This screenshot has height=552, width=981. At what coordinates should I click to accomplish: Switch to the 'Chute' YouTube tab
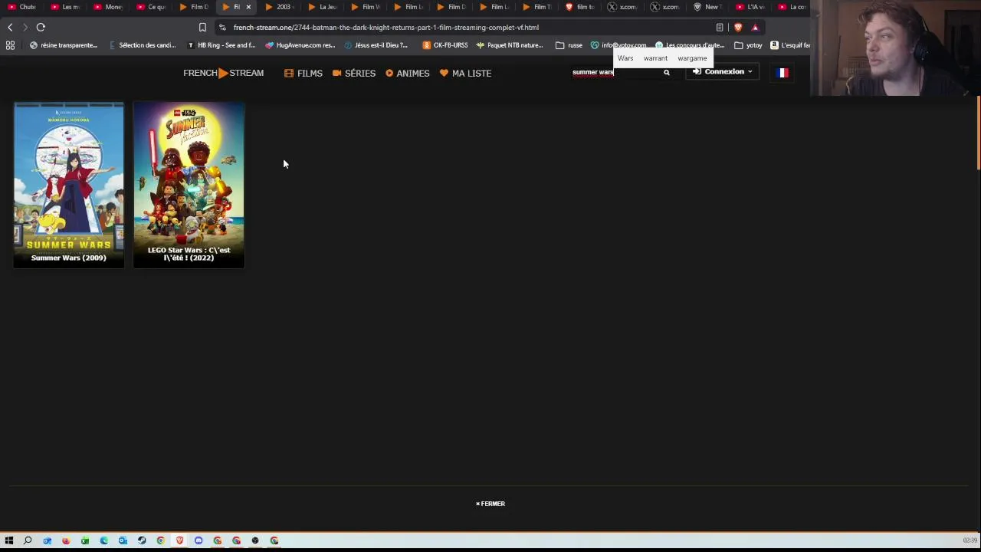click(22, 7)
